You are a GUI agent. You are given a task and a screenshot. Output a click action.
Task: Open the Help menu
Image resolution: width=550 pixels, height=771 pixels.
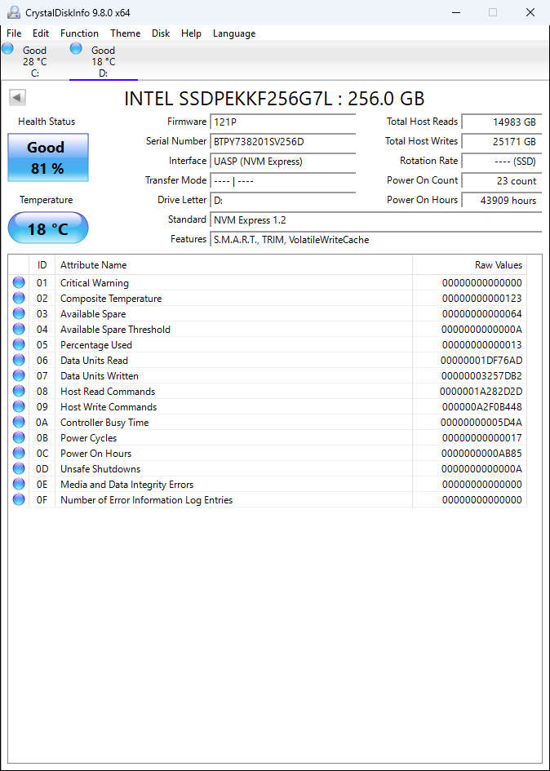[x=191, y=33]
